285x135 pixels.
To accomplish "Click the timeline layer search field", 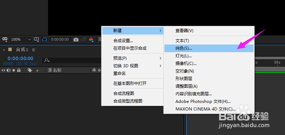I will click(71, 60).
